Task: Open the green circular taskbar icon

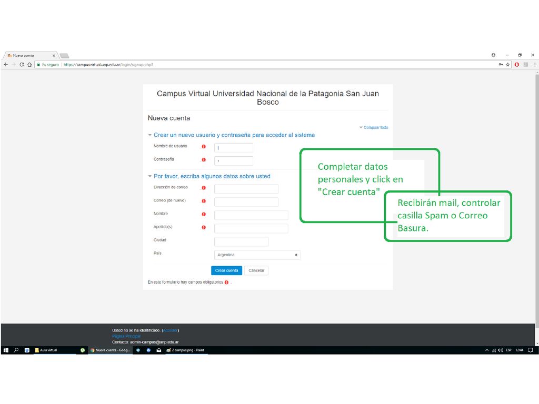Action: pyautogui.click(x=83, y=350)
